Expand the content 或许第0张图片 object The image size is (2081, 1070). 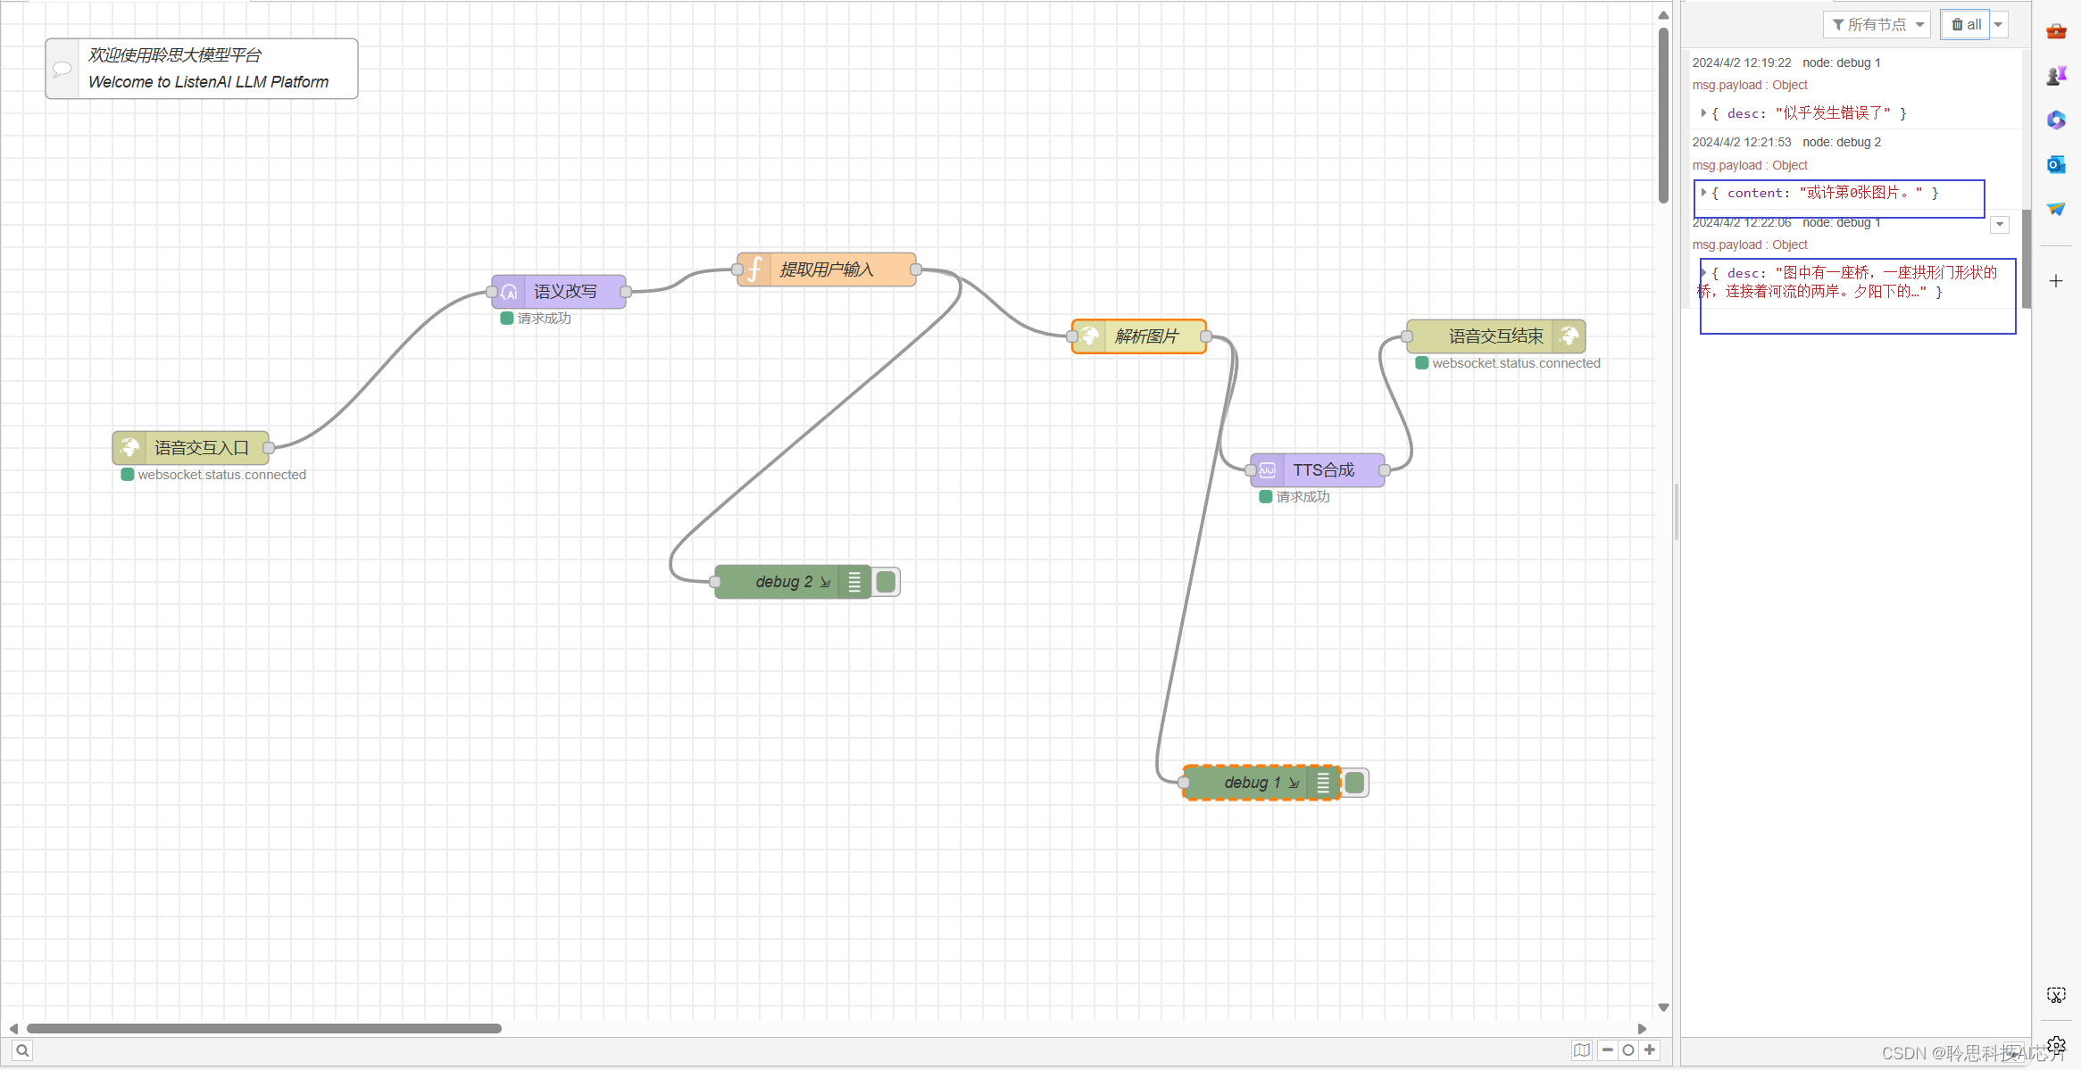[x=1703, y=193]
